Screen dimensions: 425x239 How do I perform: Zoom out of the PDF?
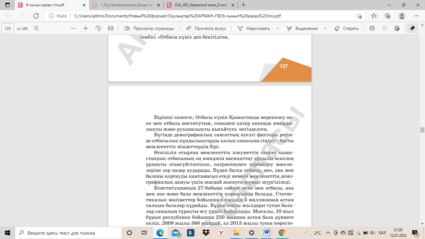coord(73,28)
